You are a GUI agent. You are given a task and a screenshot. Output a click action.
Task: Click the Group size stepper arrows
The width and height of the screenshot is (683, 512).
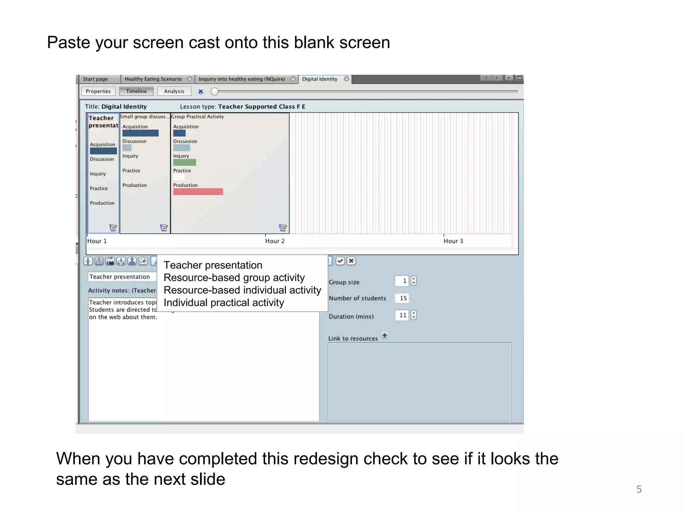point(414,281)
